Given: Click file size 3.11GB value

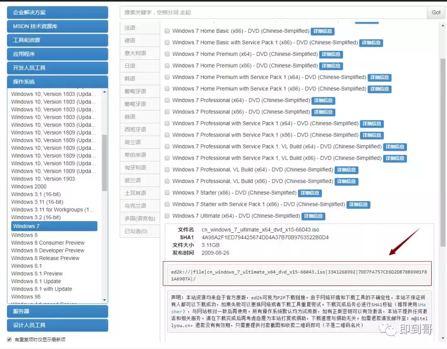Looking at the screenshot, I should pyautogui.click(x=210, y=245).
